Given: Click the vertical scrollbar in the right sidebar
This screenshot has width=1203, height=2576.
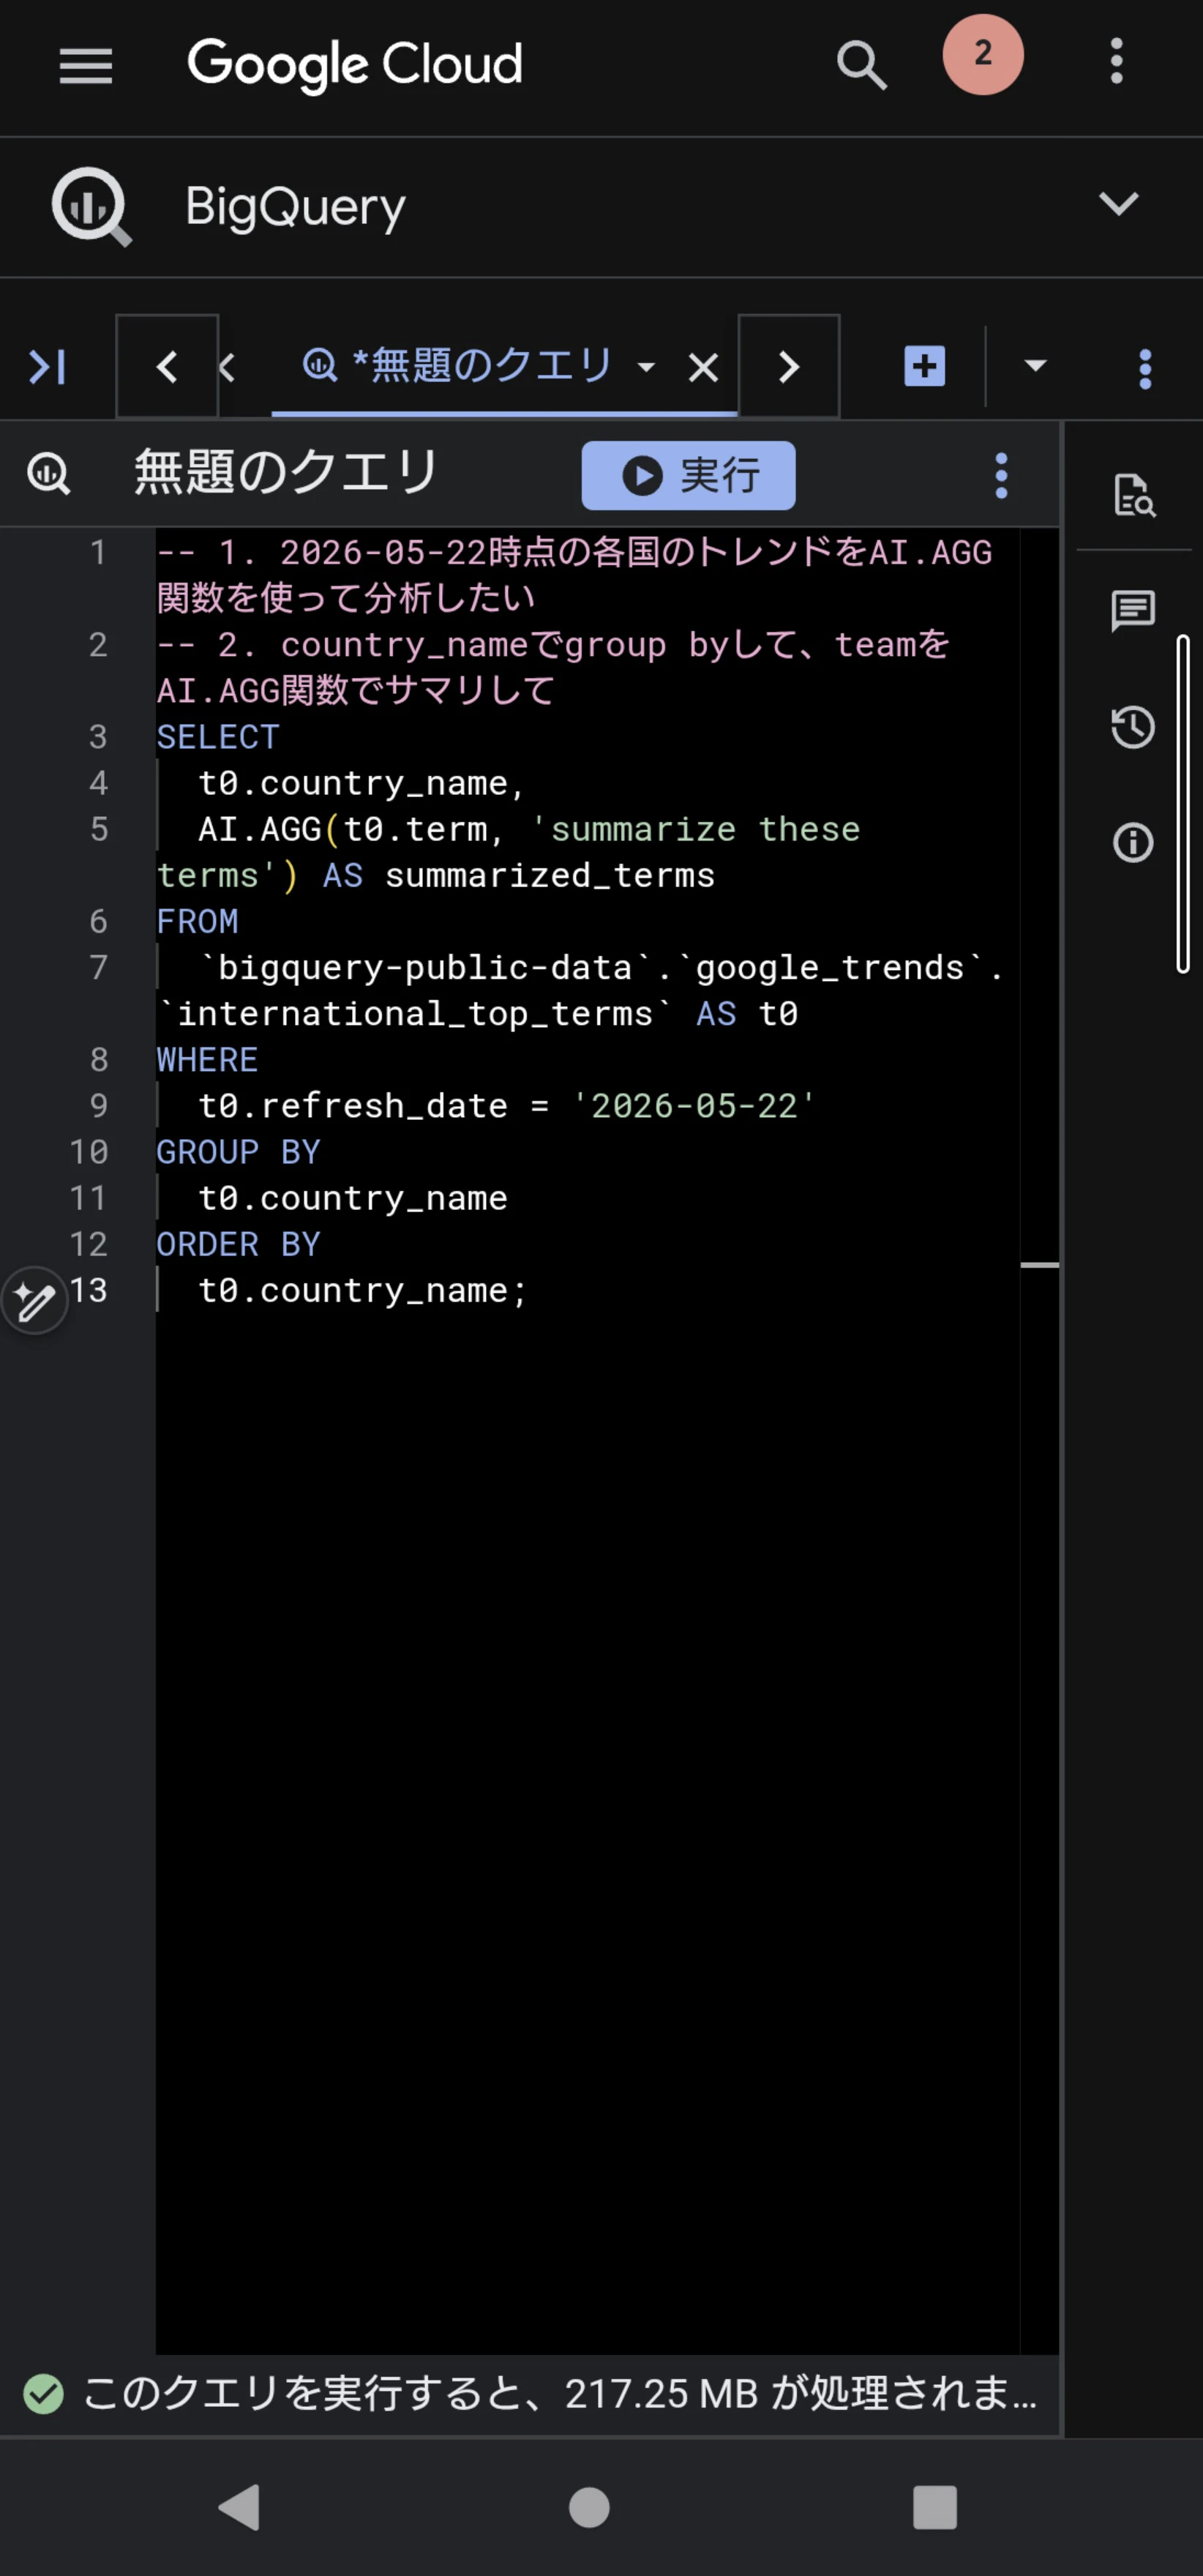Looking at the screenshot, I should coord(1183,803).
